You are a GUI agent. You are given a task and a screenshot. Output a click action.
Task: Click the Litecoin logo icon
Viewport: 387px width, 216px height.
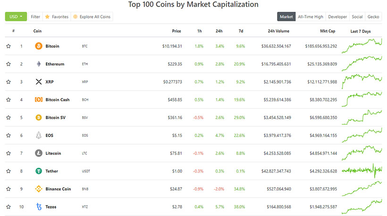click(x=39, y=153)
